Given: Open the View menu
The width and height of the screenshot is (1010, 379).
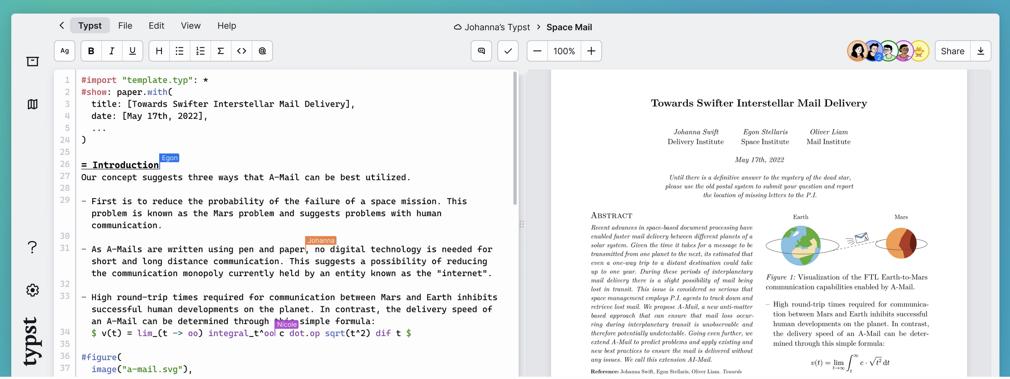Looking at the screenshot, I should [191, 26].
